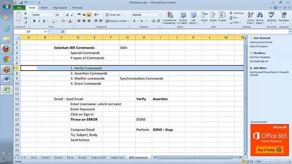Open Download Clip Art link
The width and height of the screenshot is (292, 164).
[x=259, y=61]
